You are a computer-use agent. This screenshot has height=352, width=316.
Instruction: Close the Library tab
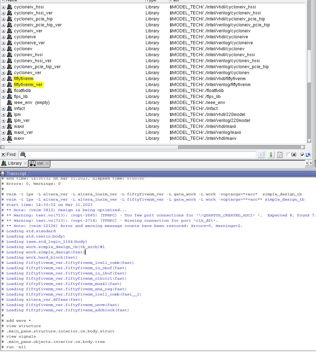[x=25, y=163]
